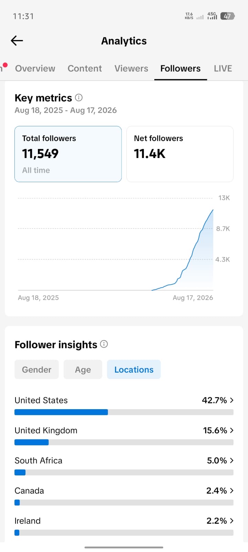Tap the battery indicator in status bar
248x552 pixels.
[x=227, y=16]
